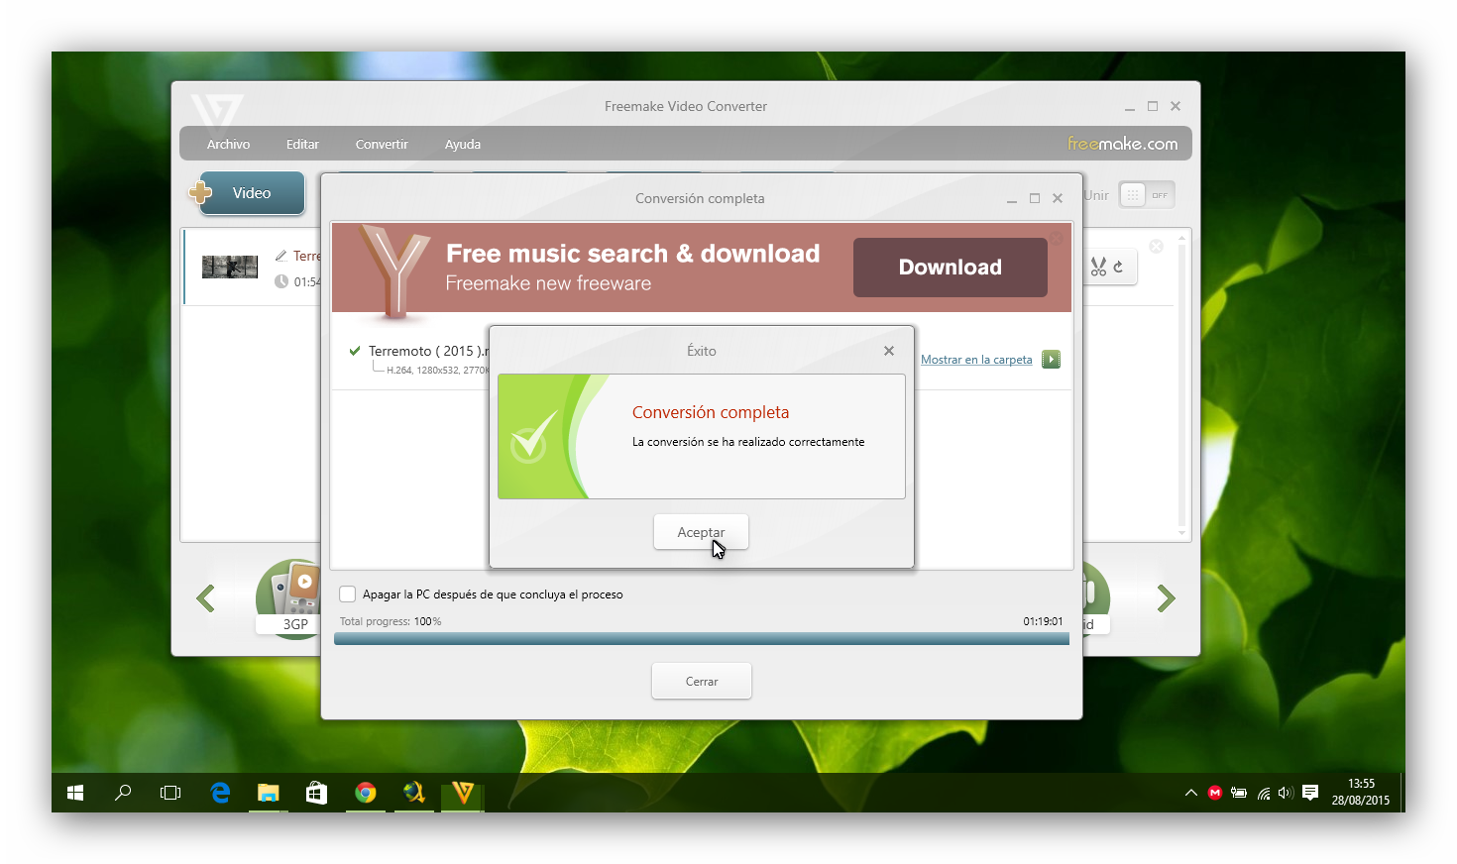Click the green check next to Terremoto
Screen dimensions: 1457x864
355,351
